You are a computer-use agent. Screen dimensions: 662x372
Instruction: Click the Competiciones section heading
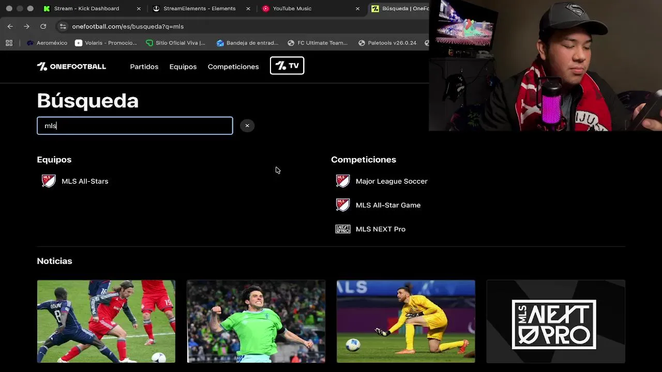tap(364, 160)
